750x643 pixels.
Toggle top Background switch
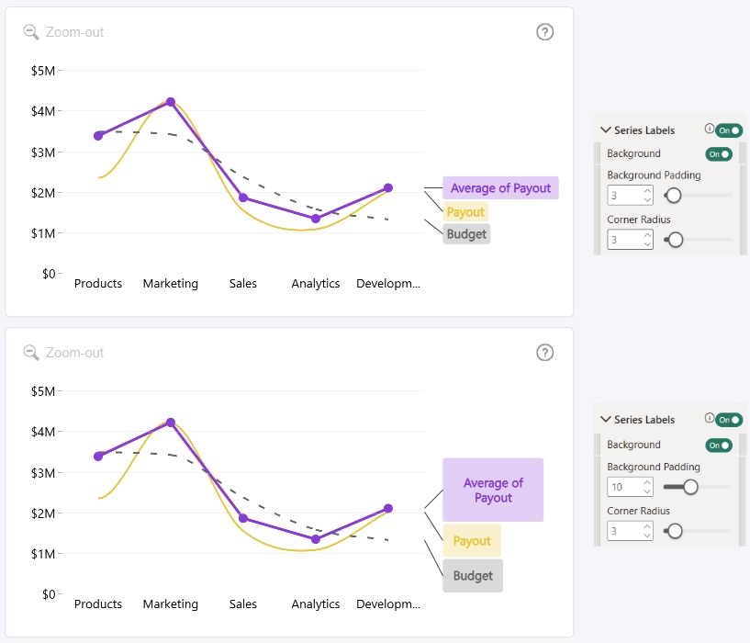click(719, 154)
